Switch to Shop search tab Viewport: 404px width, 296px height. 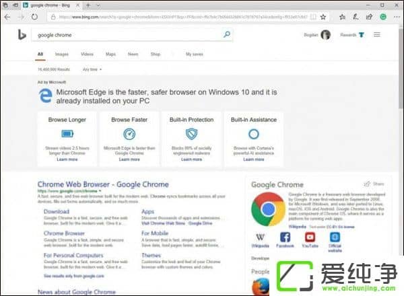(x=156, y=54)
